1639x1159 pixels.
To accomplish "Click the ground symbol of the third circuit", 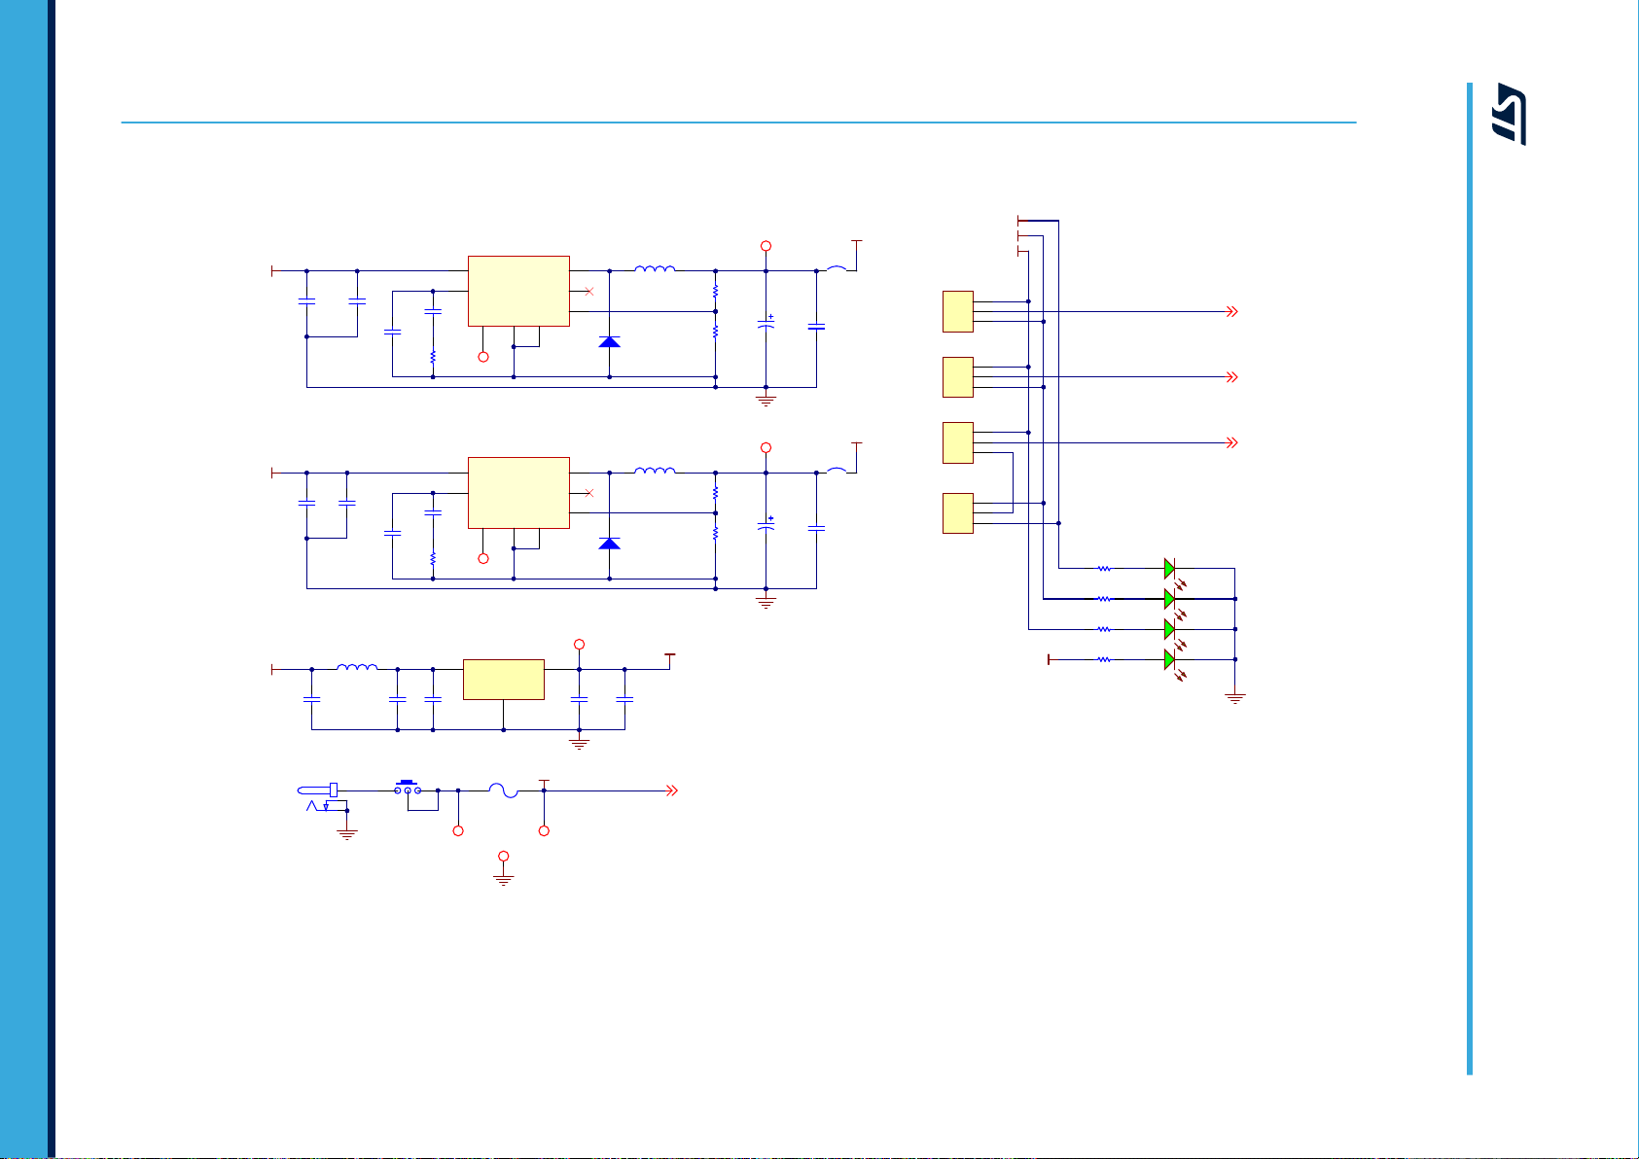I will (x=580, y=743).
